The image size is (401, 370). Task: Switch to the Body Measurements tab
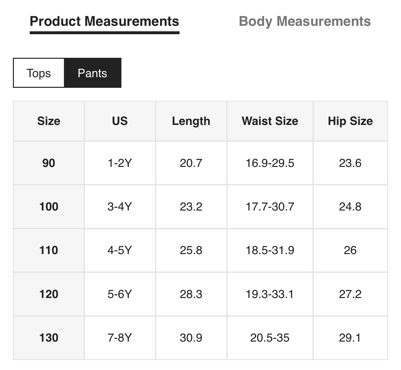click(x=304, y=21)
